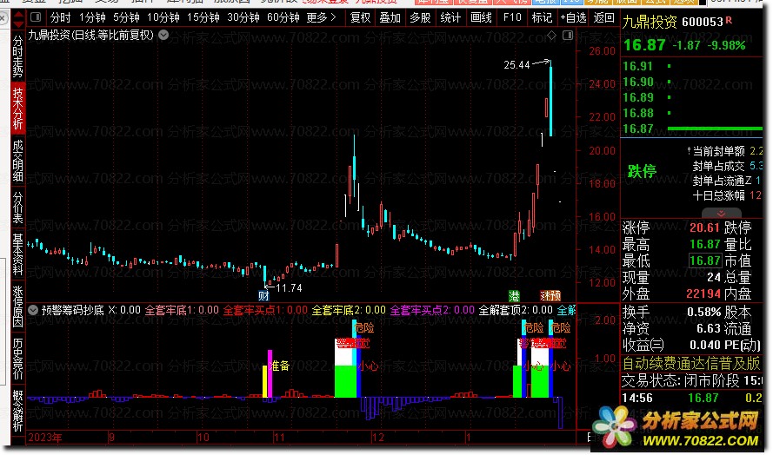The height and width of the screenshot is (455, 773).
Task: Close the left sidebar with X
Action: (x=3, y=19)
